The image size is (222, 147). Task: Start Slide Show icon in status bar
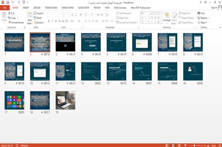click(x=185, y=146)
